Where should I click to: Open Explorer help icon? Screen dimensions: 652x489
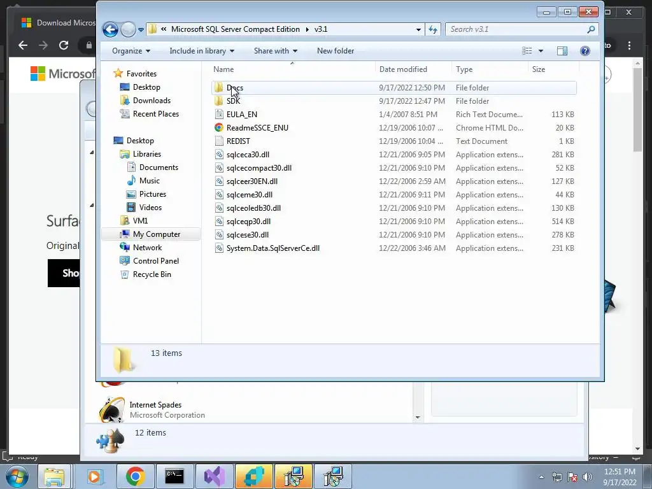click(585, 51)
